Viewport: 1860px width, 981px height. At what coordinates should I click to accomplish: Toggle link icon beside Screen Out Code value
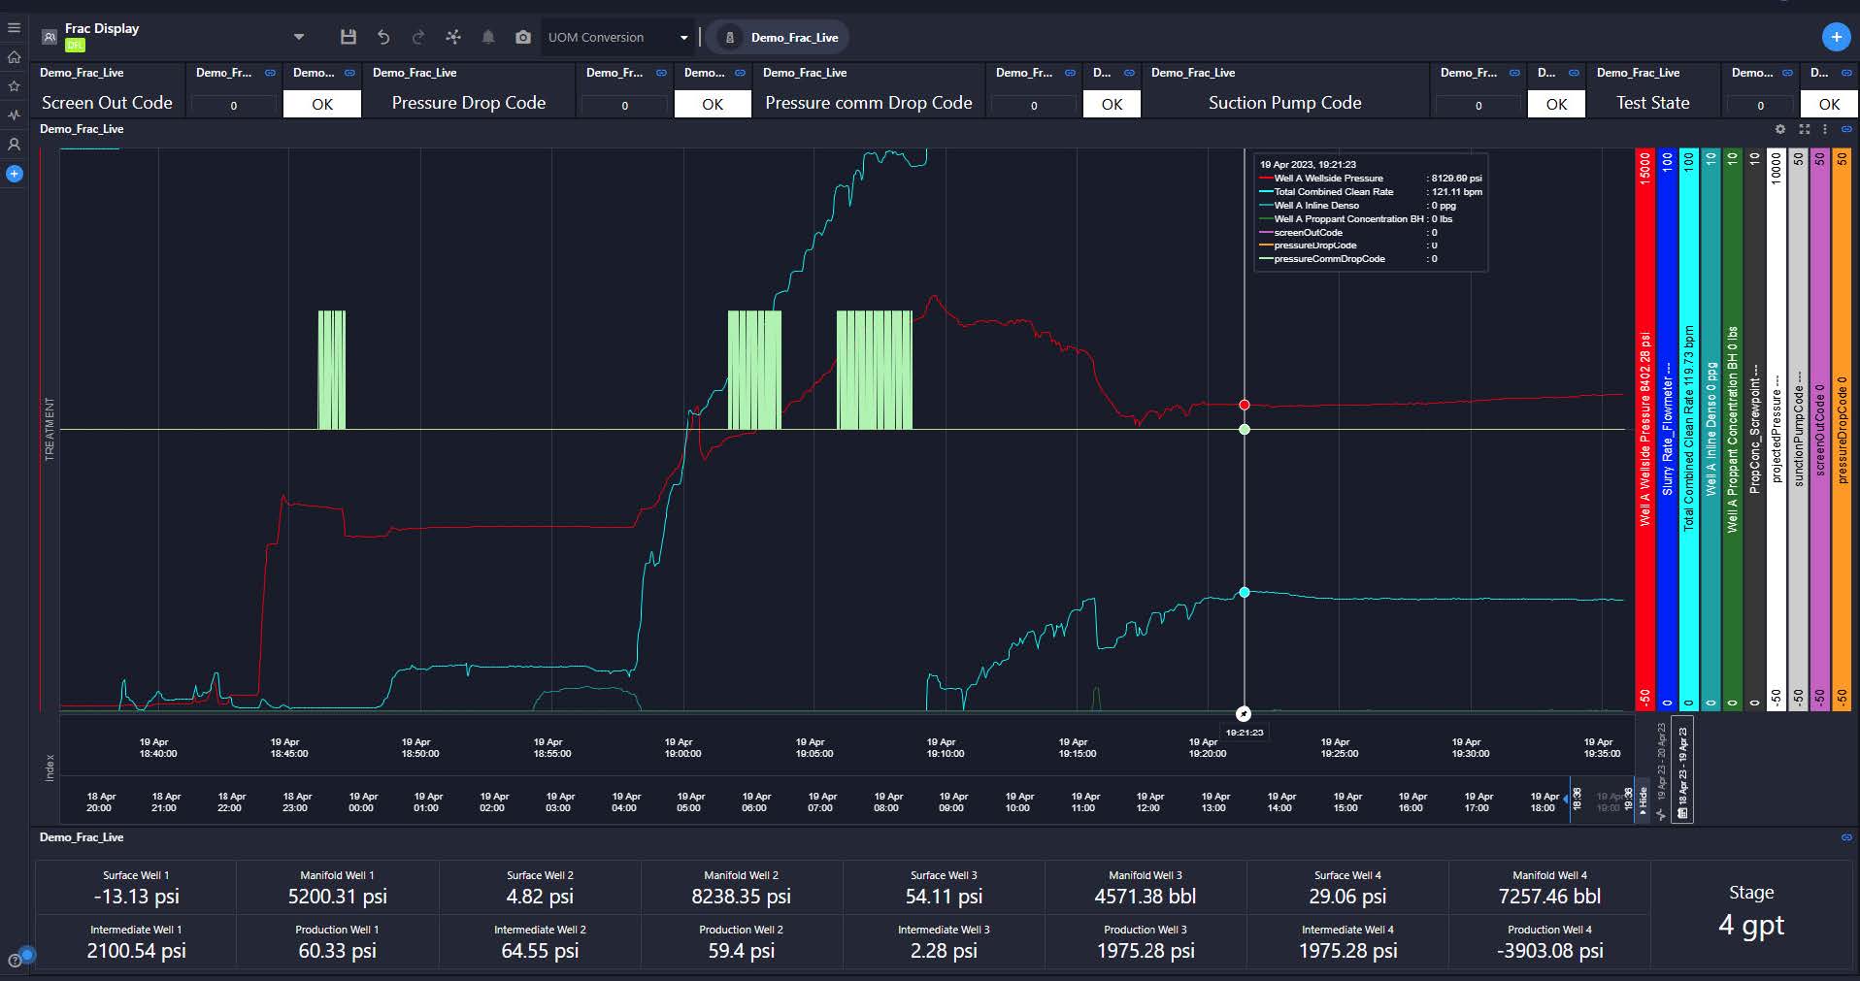coord(270,73)
